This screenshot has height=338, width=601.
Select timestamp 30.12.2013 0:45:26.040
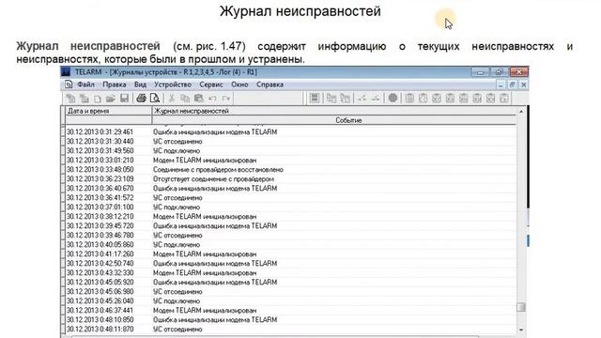(x=100, y=300)
